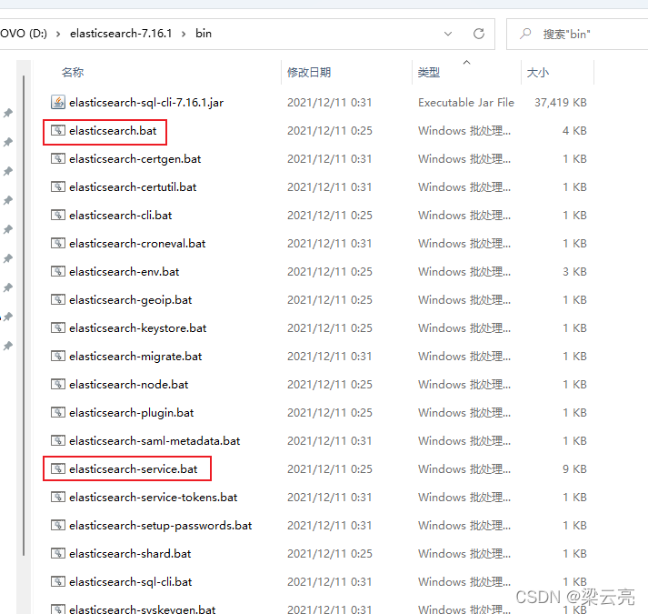Click the refresh icon beside the address bar
The height and width of the screenshot is (614, 648).
coord(479,34)
